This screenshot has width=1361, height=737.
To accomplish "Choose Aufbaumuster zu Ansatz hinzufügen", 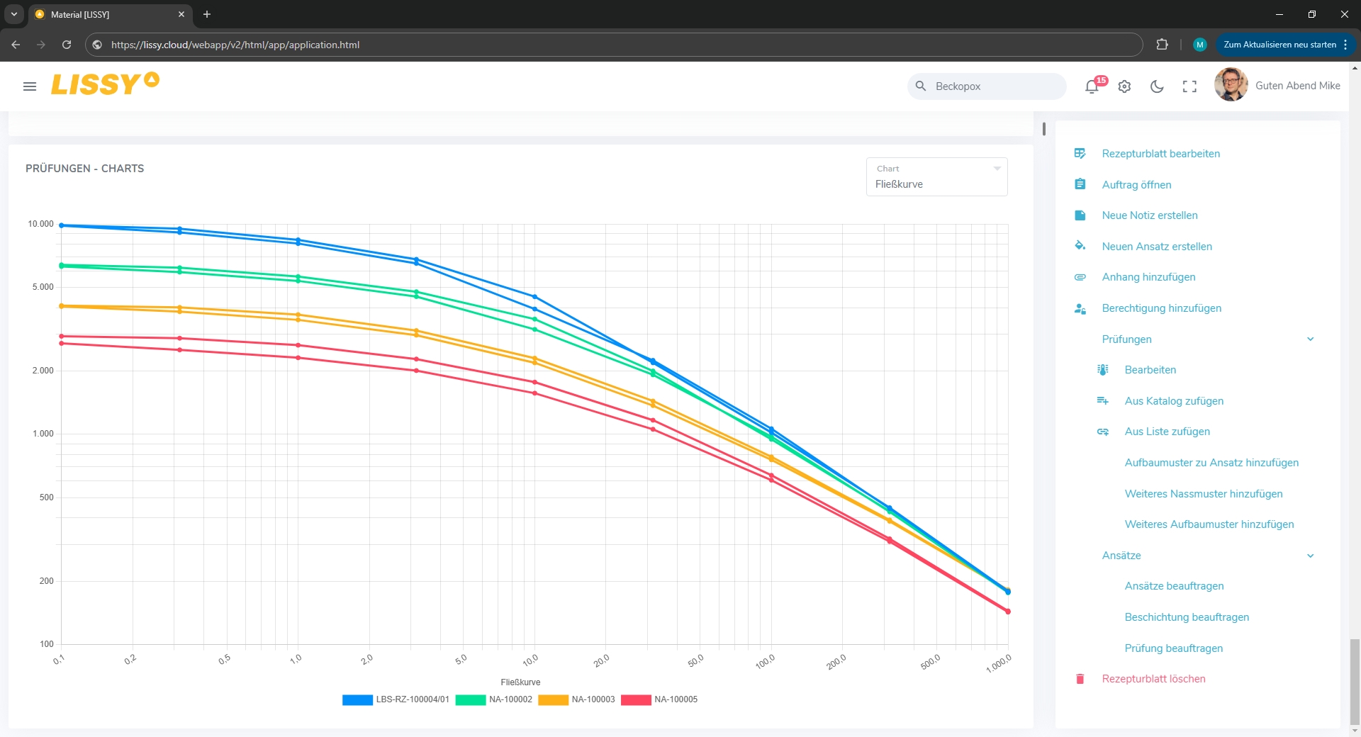I will [1211, 463].
